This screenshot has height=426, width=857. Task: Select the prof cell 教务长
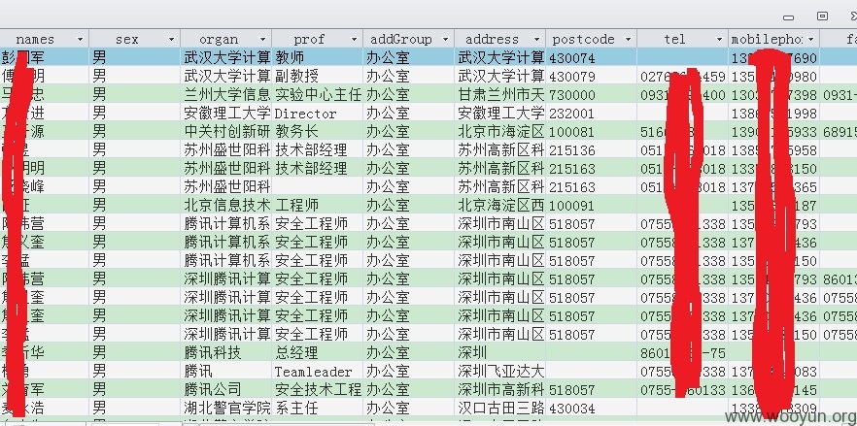[x=317, y=131]
